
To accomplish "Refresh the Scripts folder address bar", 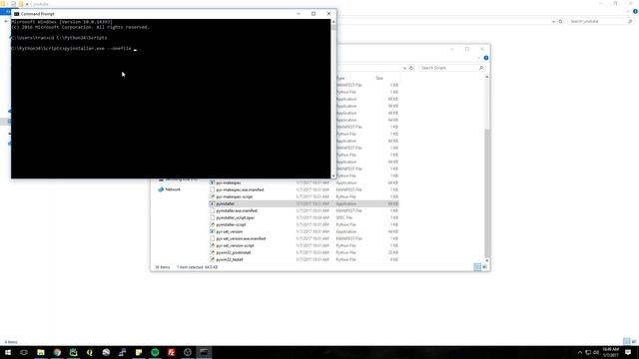I will 411,68.
